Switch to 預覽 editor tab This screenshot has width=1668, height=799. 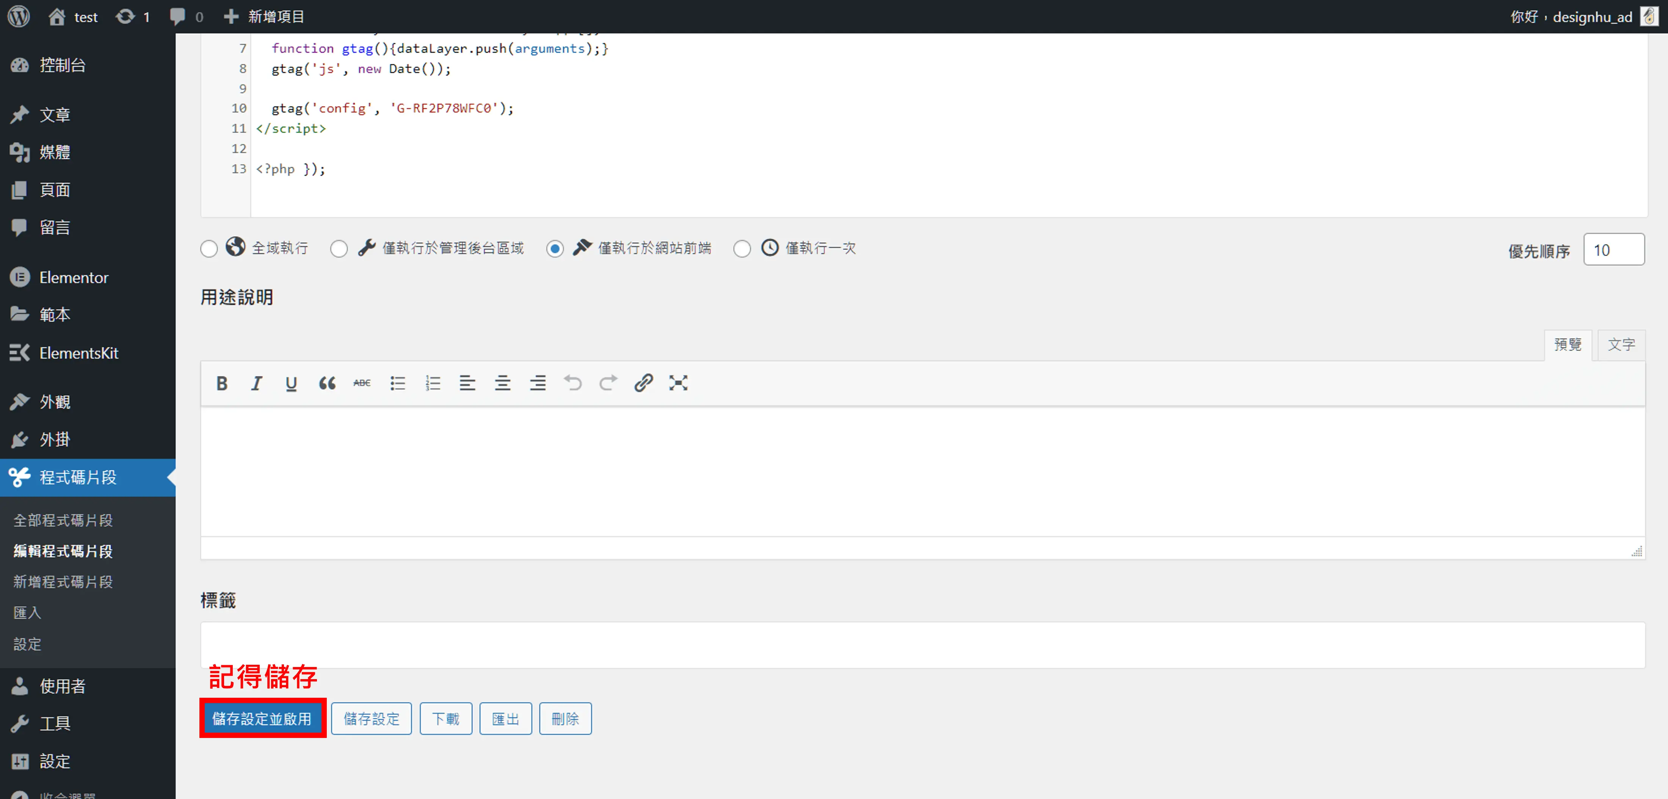1568,344
